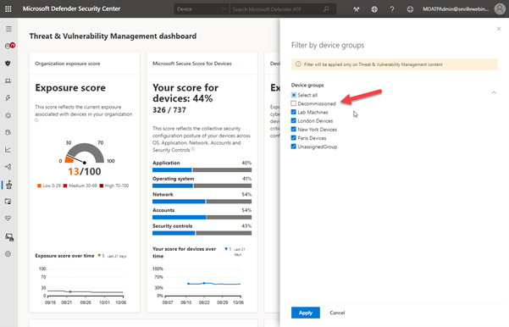Uncheck the Lab Machines checkbox

(293, 112)
